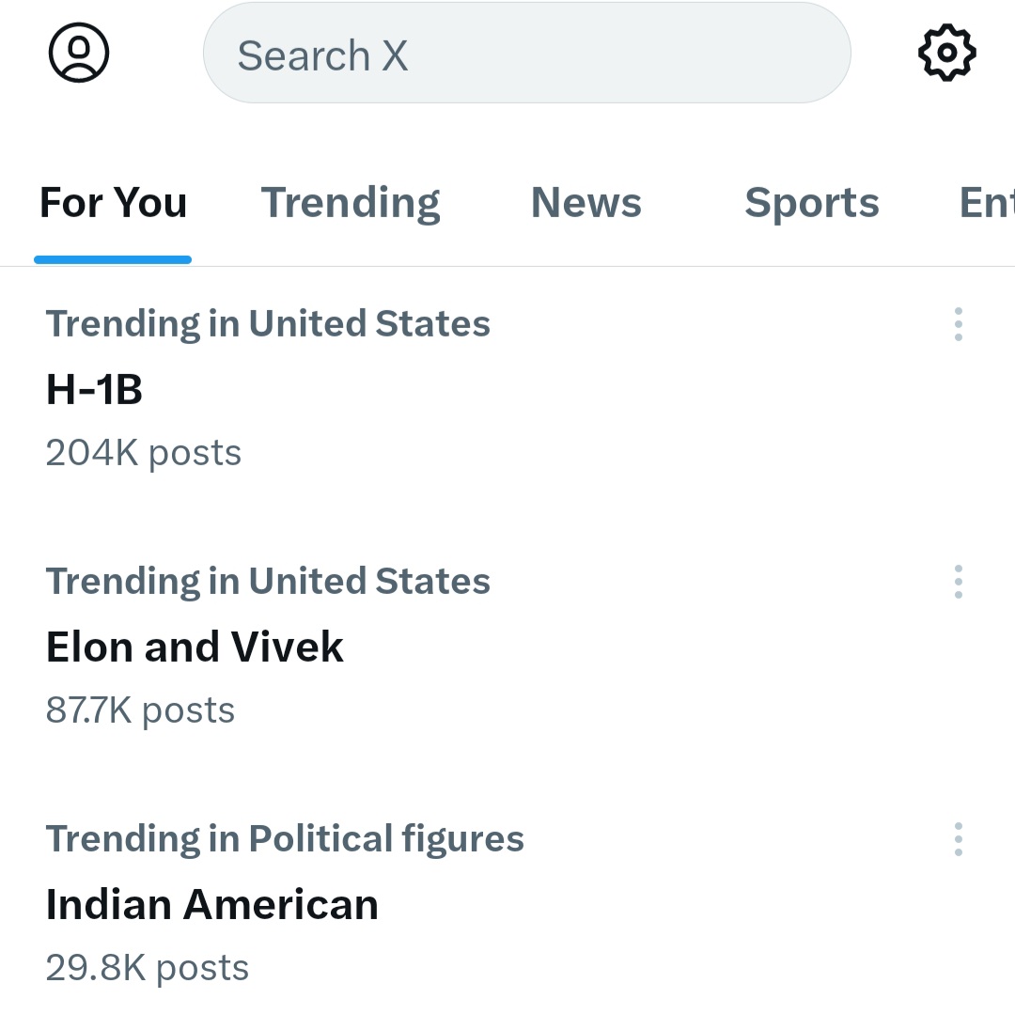Open more options for Elon and Vivek trend

[x=959, y=582]
